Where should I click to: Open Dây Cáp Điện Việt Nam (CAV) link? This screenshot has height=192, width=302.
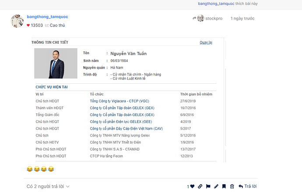coord(126,129)
